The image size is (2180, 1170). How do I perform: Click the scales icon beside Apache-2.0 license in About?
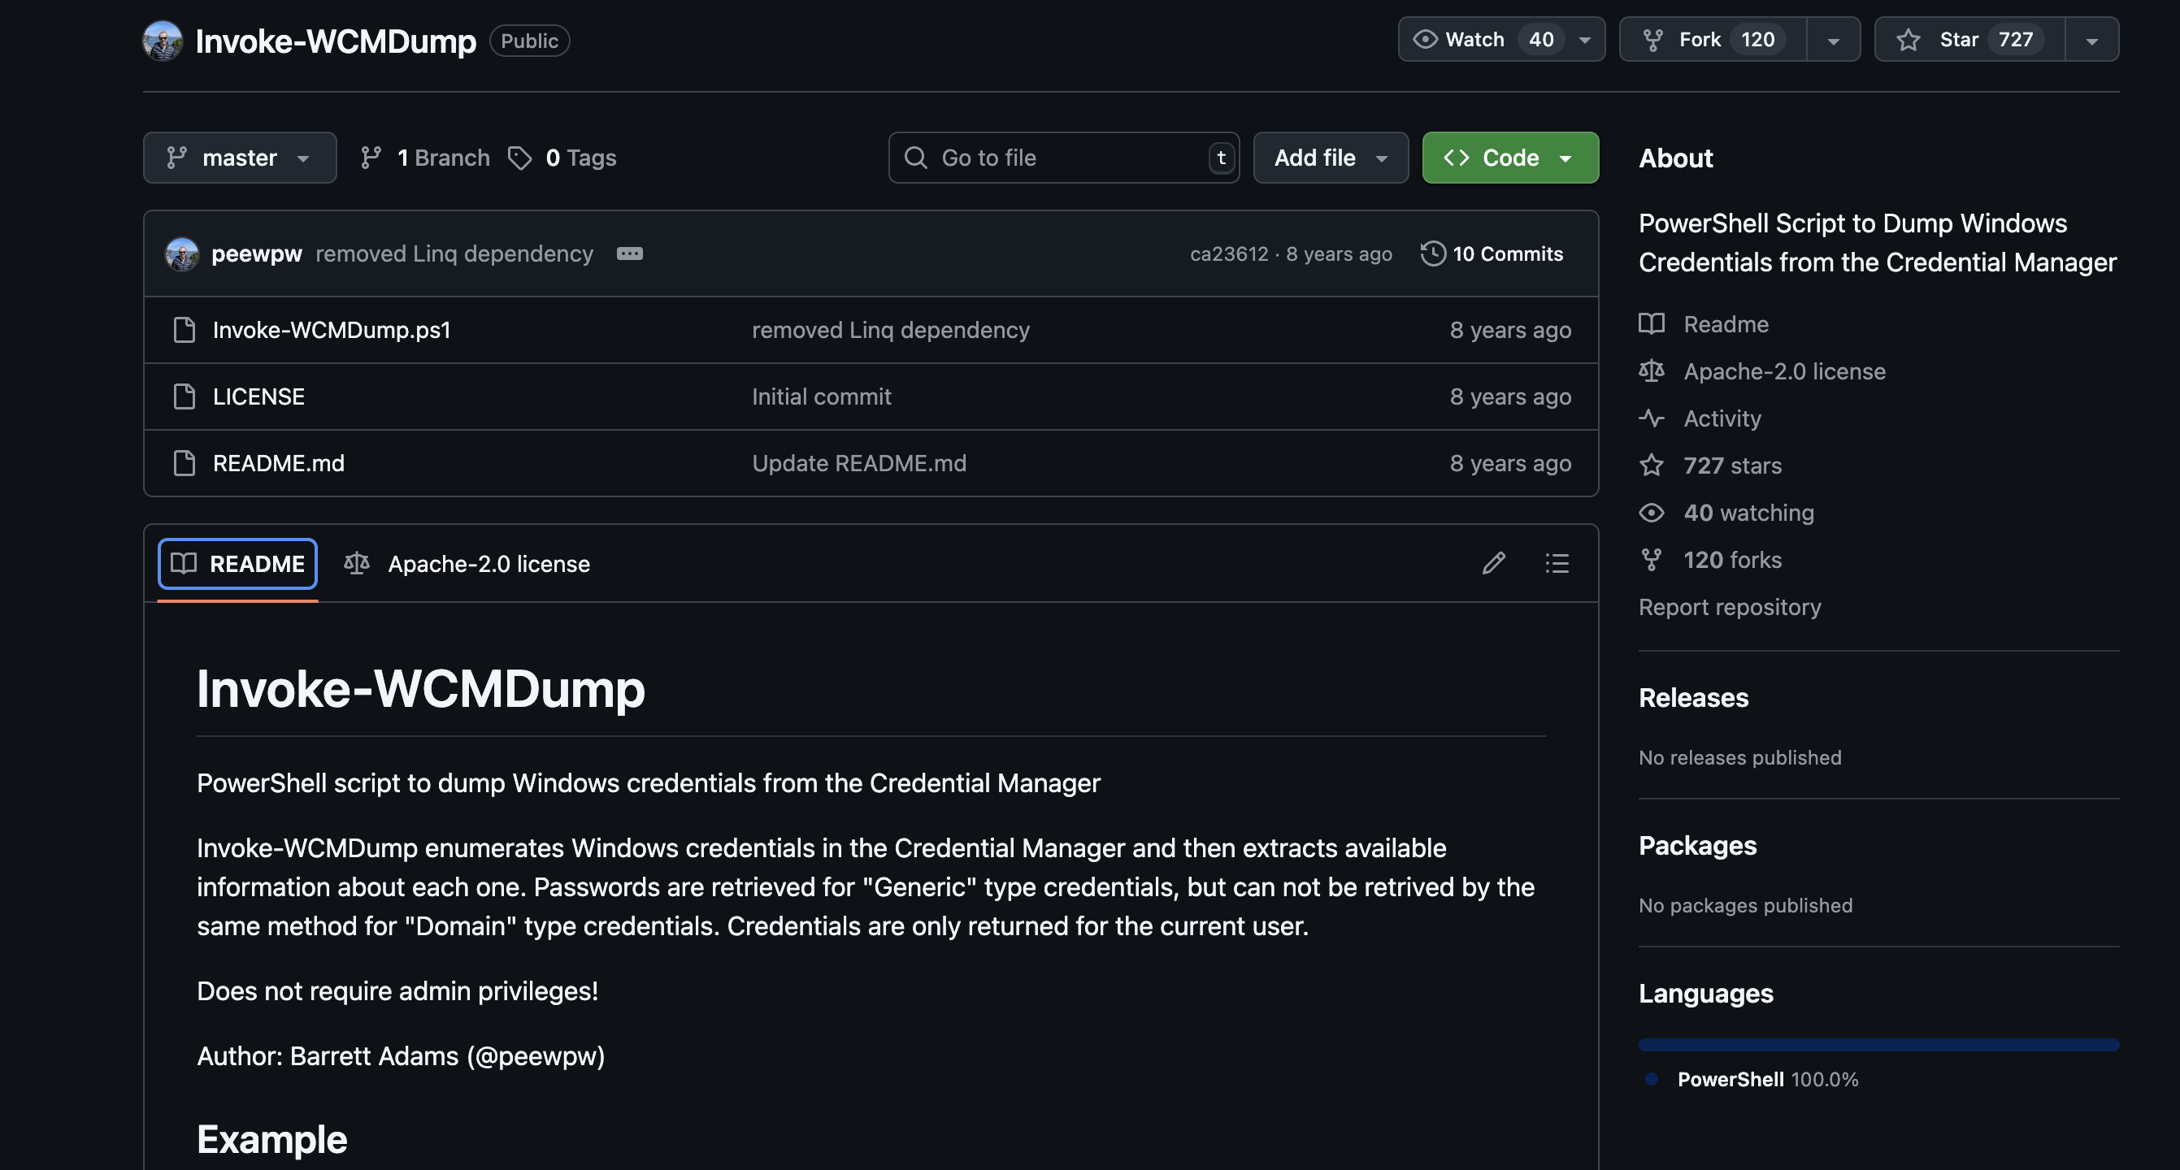click(x=1651, y=371)
